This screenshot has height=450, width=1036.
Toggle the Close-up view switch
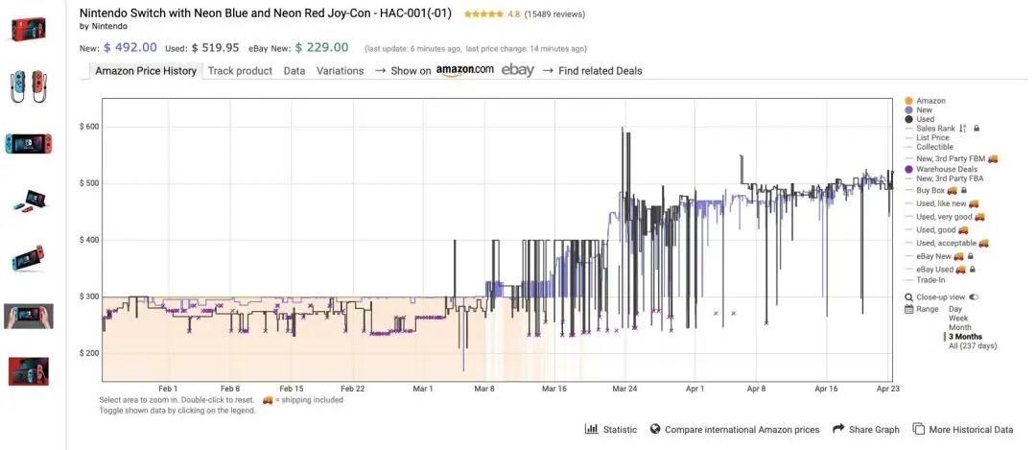tap(974, 297)
